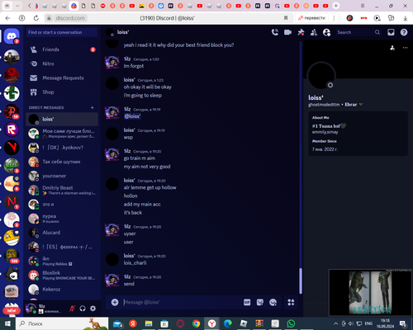Open Message Requests
The image size is (413, 330).
pos(62,78)
